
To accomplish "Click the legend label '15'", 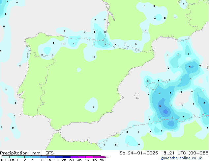I will tap(49, 160).
